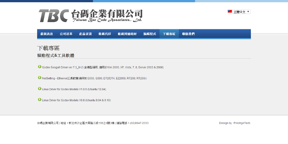Click Linux Driver V0.8 Ubuntu 9.04 link

click(x=76, y=100)
